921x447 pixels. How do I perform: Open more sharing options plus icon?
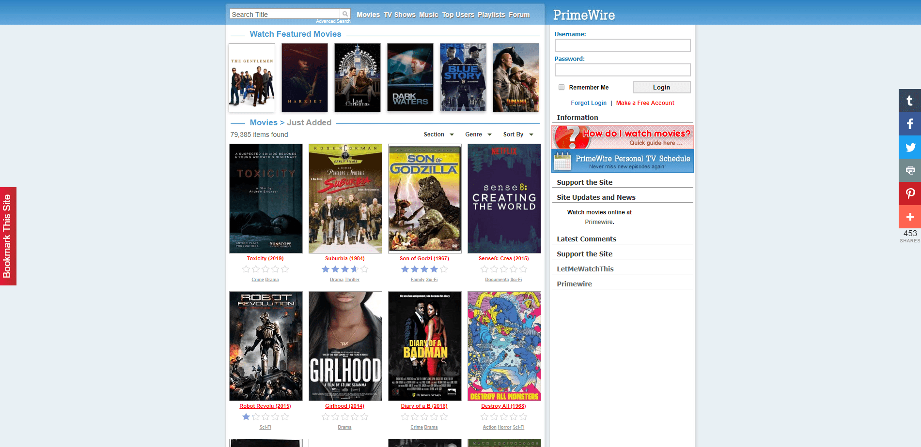(910, 217)
